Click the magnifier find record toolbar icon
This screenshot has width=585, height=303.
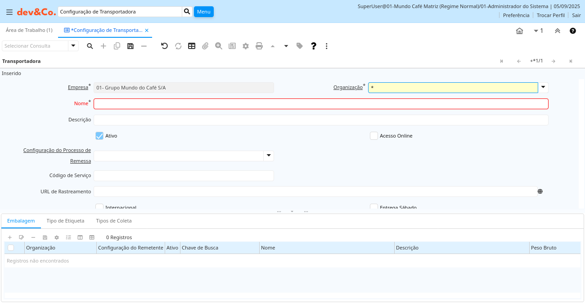click(x=90, y=46)
